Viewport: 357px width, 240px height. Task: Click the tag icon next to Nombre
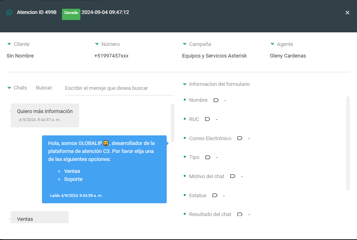pos(216,100)
